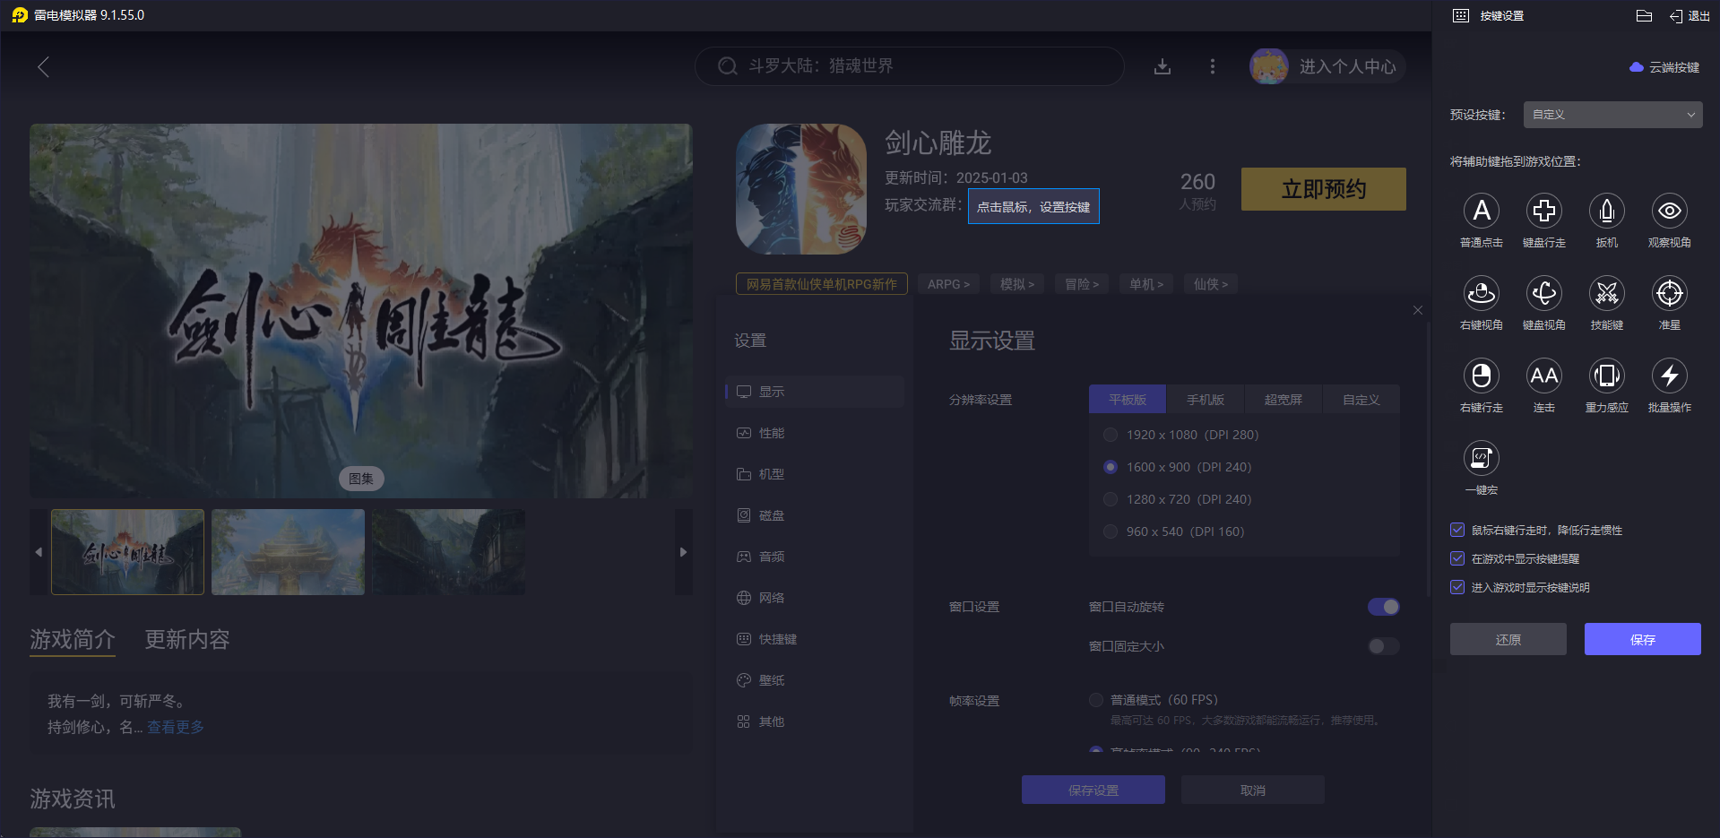Toggle 鼠标右键行走时 降低行走惯性 checkbox
The image size is (1720, 838).
tap(1457, 530)
